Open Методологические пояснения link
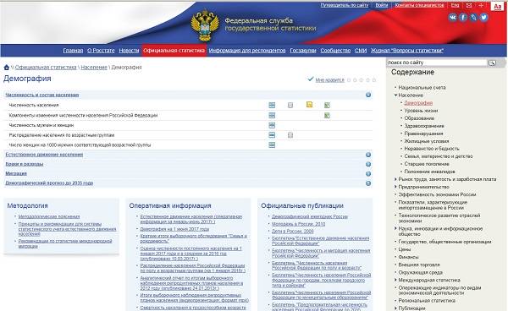This screenshot has width=508, height=311. 49,216
